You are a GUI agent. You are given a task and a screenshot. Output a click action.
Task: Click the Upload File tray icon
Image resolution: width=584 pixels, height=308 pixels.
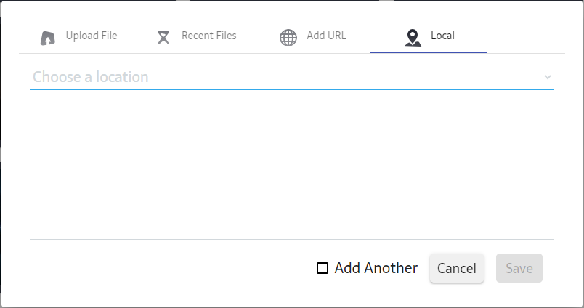click(48, 37)
